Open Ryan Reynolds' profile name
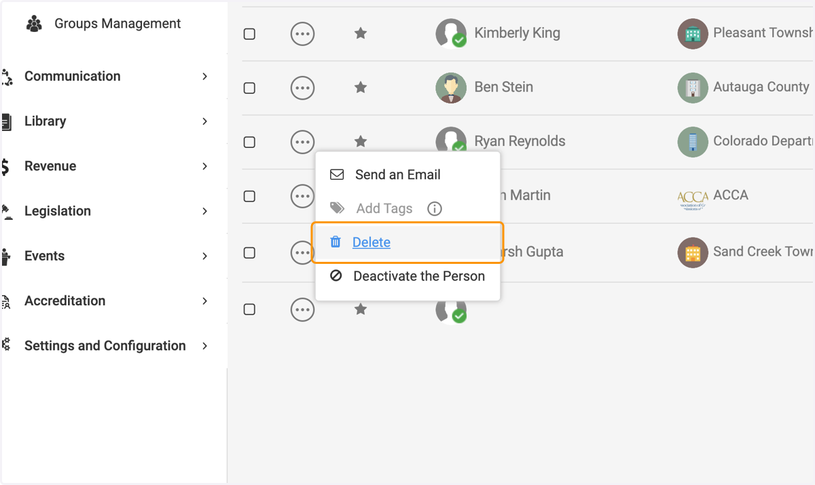 pyautogui.click(x=520, y=141)
